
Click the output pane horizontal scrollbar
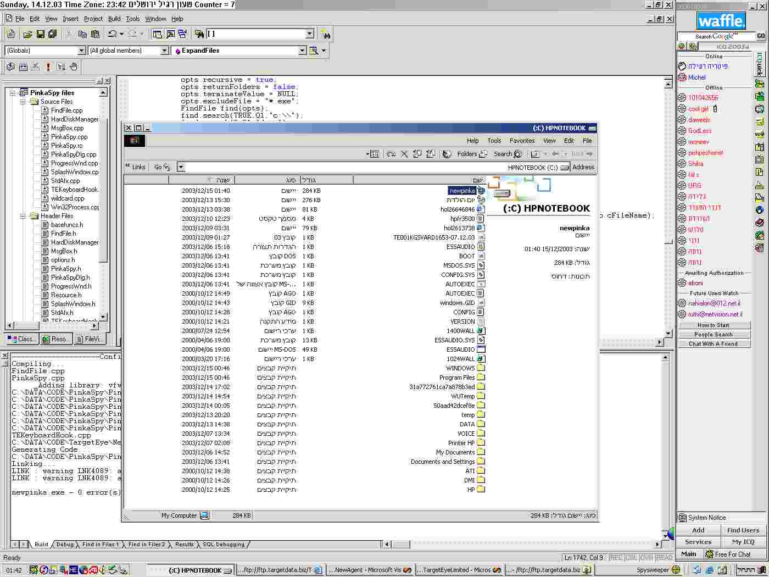(521, 545)
